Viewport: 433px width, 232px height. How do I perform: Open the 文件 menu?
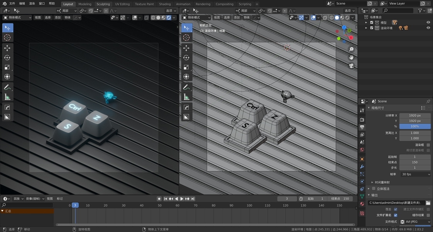pyautogui.click(x=12, y=3)
